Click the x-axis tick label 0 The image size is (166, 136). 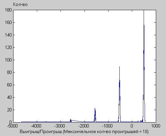[x=132, y=126]
